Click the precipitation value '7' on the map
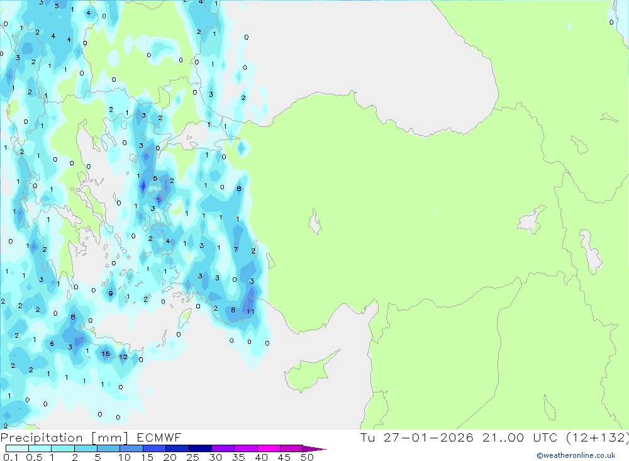 click(x=236, y=250)
